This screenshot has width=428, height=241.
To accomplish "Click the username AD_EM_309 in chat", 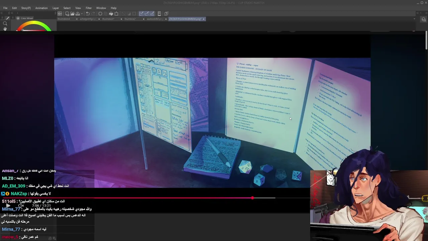I will point(14,186).
